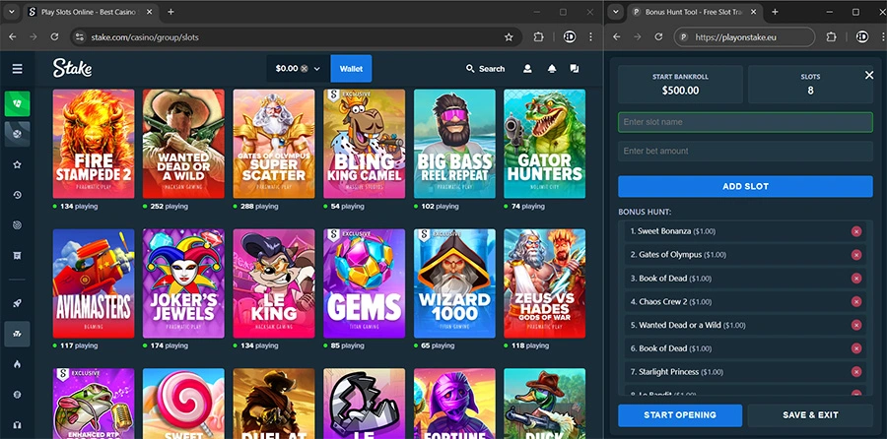This screenshot has height=439, width=887.
Task: Click START OPENING button
Action: [680, 415]
